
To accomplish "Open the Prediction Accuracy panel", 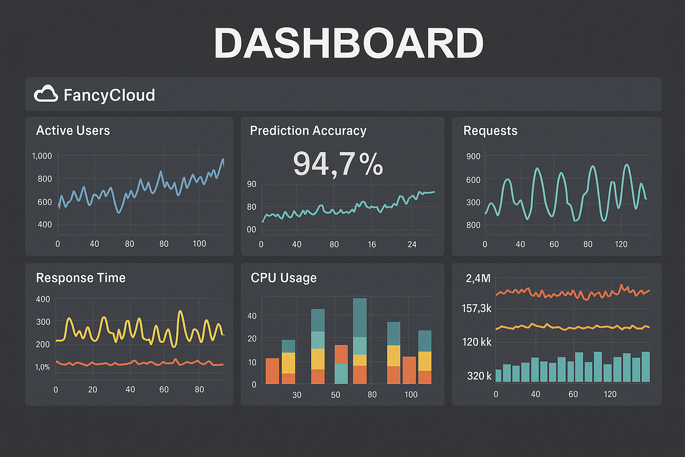I will coord(308,131).
